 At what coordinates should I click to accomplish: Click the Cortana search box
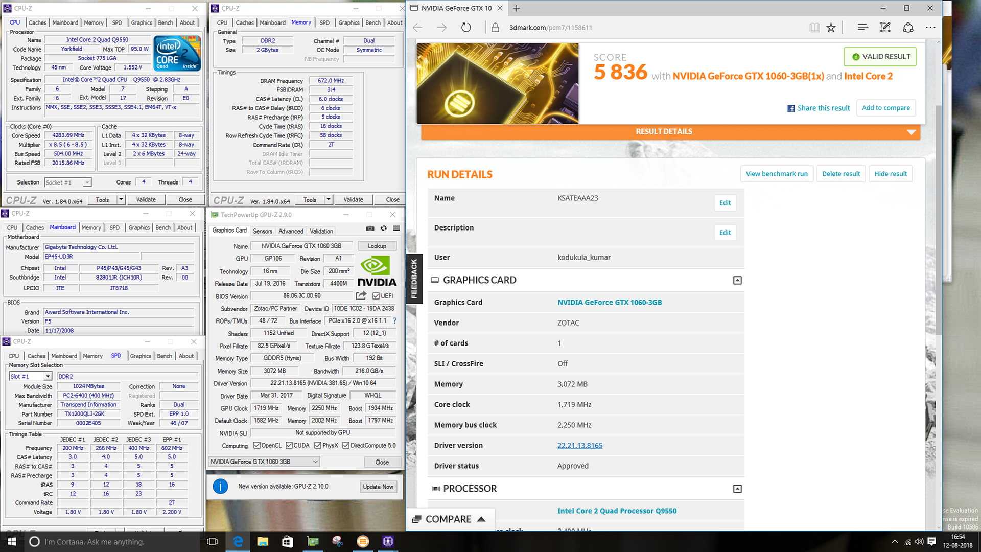tap(112, 542)
